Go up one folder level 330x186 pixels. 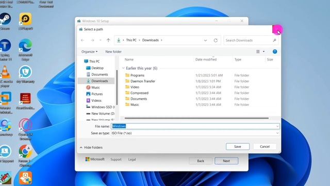tap(108, 40)
